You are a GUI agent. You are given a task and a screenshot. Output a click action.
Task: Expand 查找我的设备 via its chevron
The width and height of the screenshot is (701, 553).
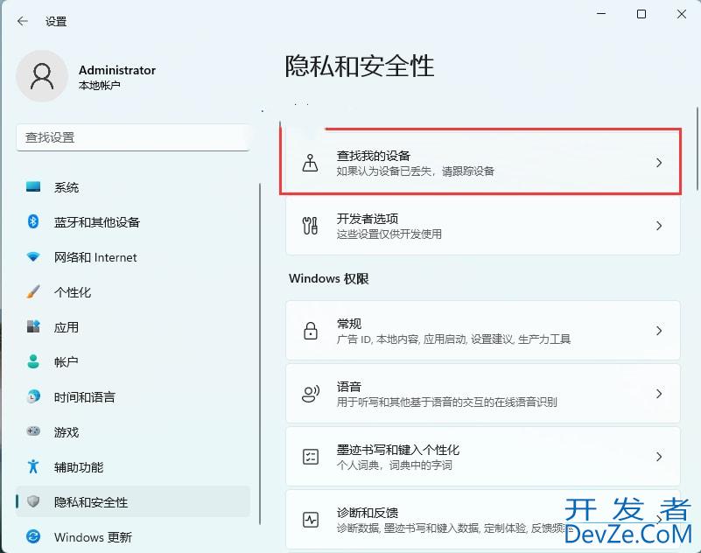(x=658, y=163)
